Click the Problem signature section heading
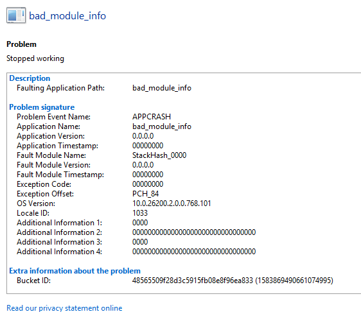The width and height of the screenshot is (361, 312). coord(42,107)
